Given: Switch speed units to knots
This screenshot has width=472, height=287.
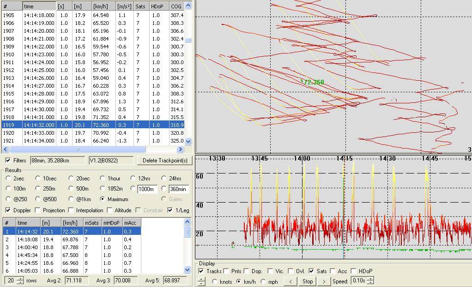Looking at the screenshot, I should (215, 281).
